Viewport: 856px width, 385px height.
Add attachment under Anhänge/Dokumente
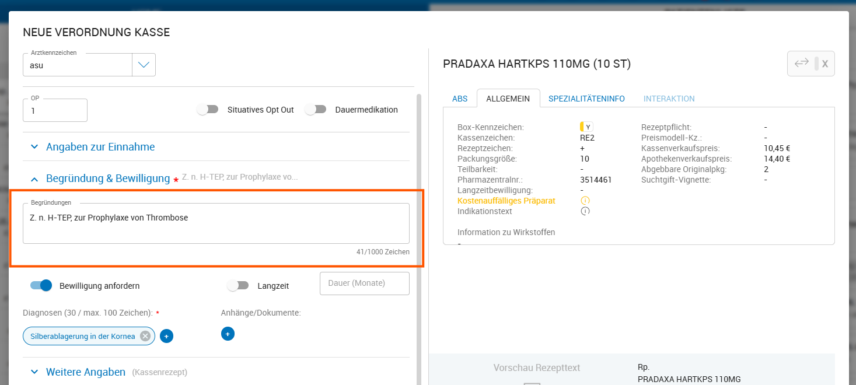[228, 334]
